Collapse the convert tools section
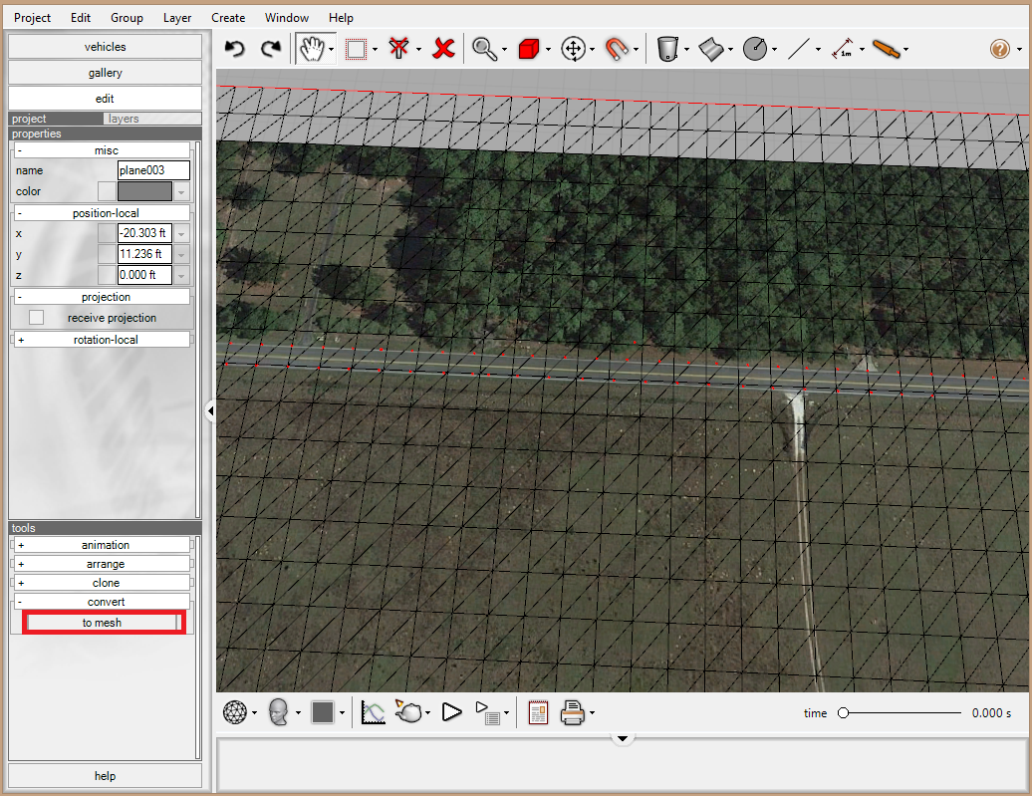This screenshot has height=796, width=1032. (102, 602)
